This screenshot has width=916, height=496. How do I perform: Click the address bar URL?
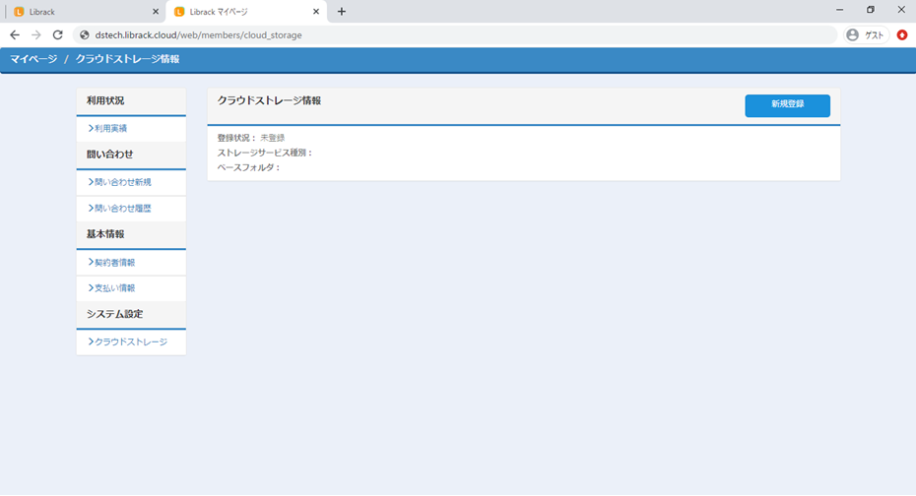pyautogui.click(x=199, y=35)
